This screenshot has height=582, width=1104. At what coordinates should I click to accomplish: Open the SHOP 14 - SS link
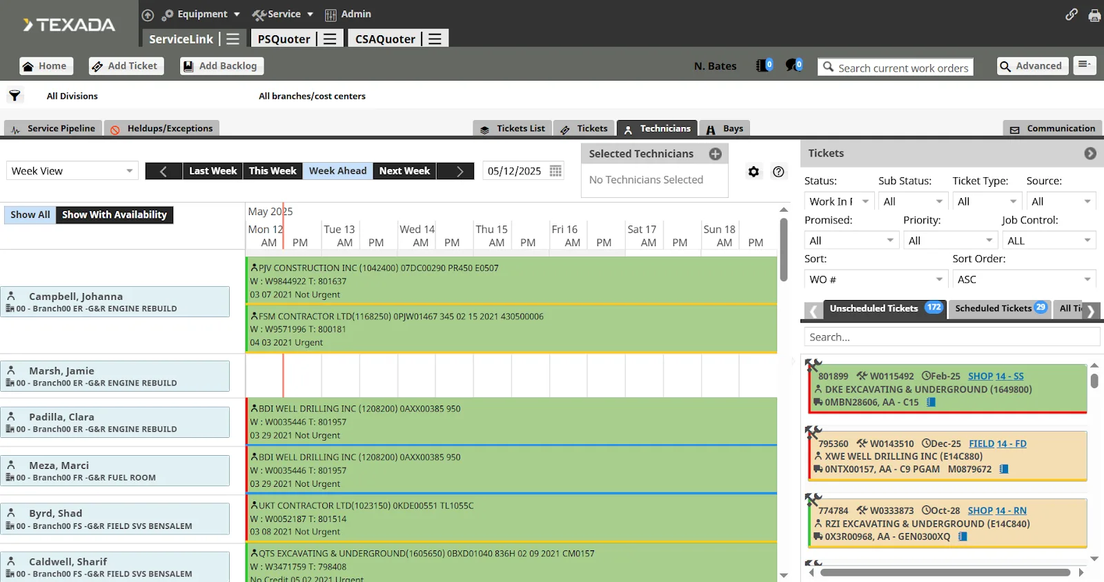[x=996, y=377]
